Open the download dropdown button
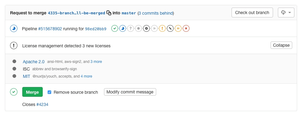The width and height of the screenshot is (302, 116). coord(286,13)
